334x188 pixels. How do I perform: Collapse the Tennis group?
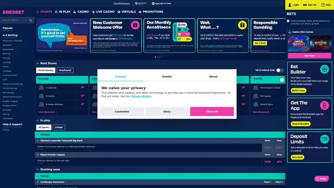click(x=38, y=176)
